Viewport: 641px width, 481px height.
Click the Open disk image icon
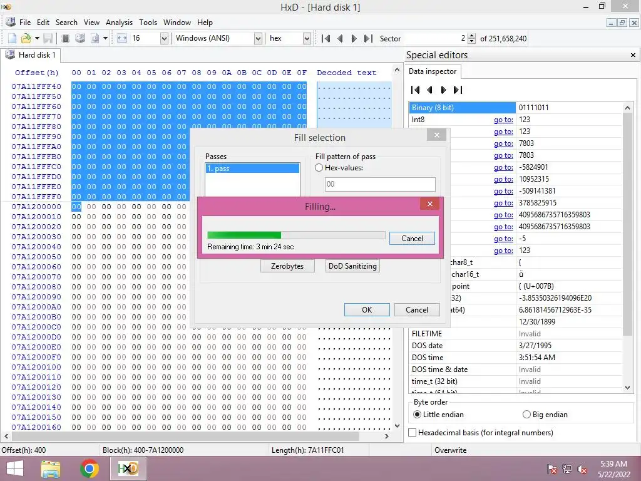coord(95,38)
